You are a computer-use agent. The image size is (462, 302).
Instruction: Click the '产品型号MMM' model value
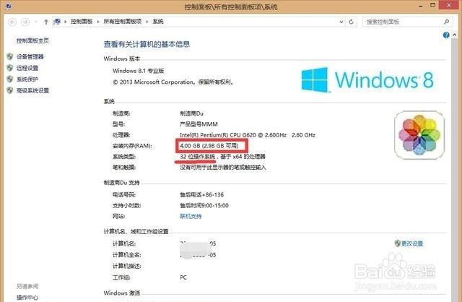199,124
